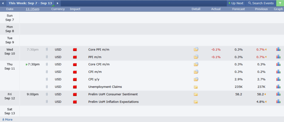The width and height of the screenshot is (284, 122).
Task: Expand more events with More link
Action: (x=7, y=120)
